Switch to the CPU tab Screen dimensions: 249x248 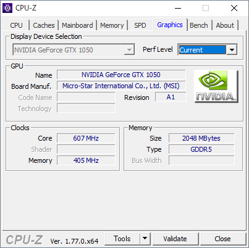click(x=16, y=25)
